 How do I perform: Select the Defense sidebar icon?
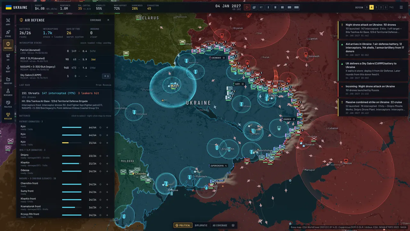8,45
